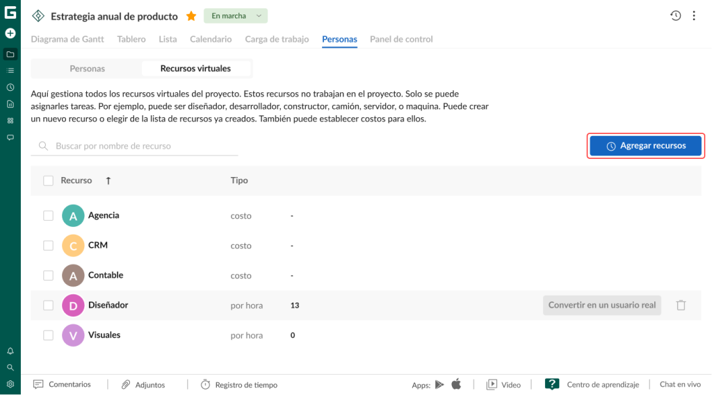The image size is (712, 395).
Task: Open the En marcha status dropdown
Action: pyautogui.click(x=236, y=16)
